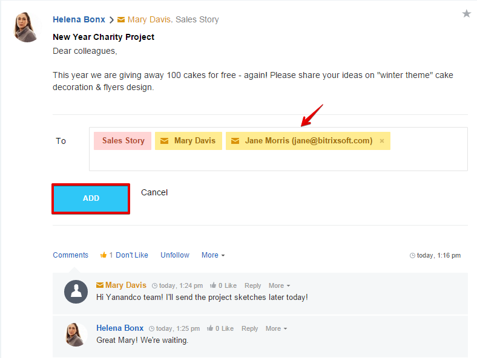Star this post as favorite
This screenshot has width=477, height=358.
click(x=466, y=14)
